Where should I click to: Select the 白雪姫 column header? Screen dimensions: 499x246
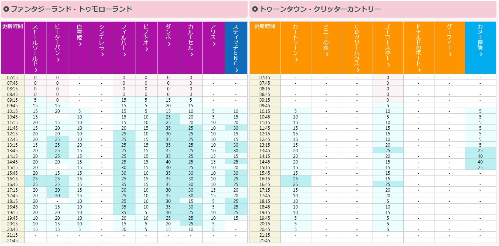click(80, 36)
